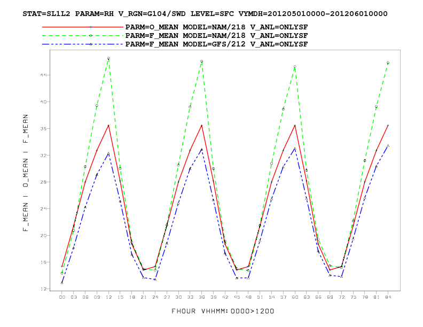
Task: Click x-axis tick label 72
Action: coord(341,297)
